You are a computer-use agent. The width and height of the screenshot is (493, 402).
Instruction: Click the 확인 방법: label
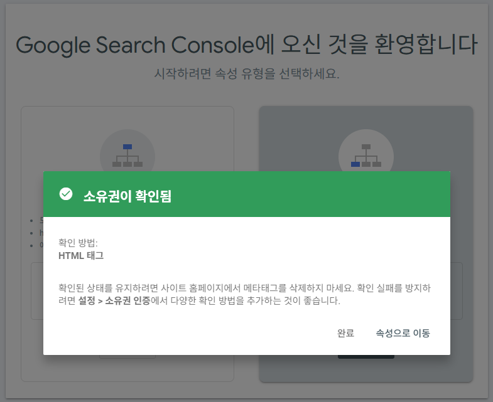pos(78,243)
